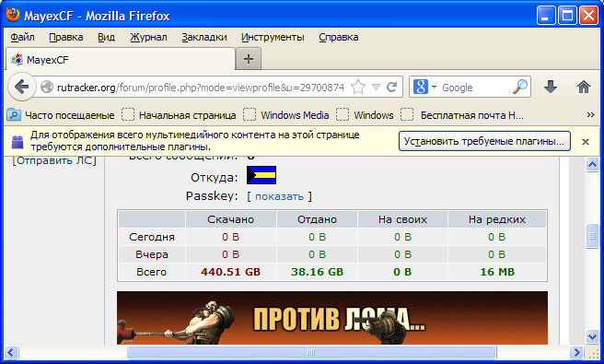Switch to the MayexCF tab
Image resolution: width=604 pixels, height=364 pixels.
121,59
